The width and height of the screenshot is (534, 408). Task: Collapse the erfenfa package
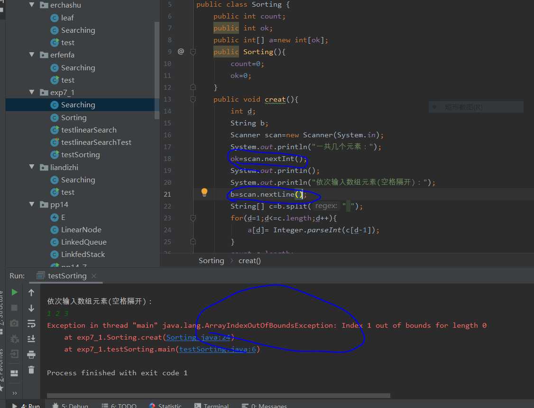[x=32, y=55]
